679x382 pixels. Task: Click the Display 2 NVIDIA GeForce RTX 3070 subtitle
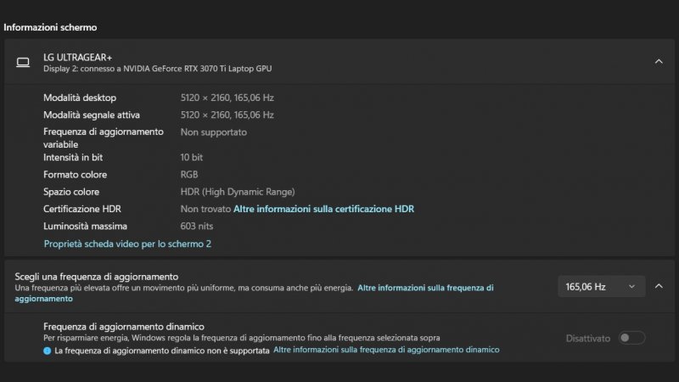(158, 69)
